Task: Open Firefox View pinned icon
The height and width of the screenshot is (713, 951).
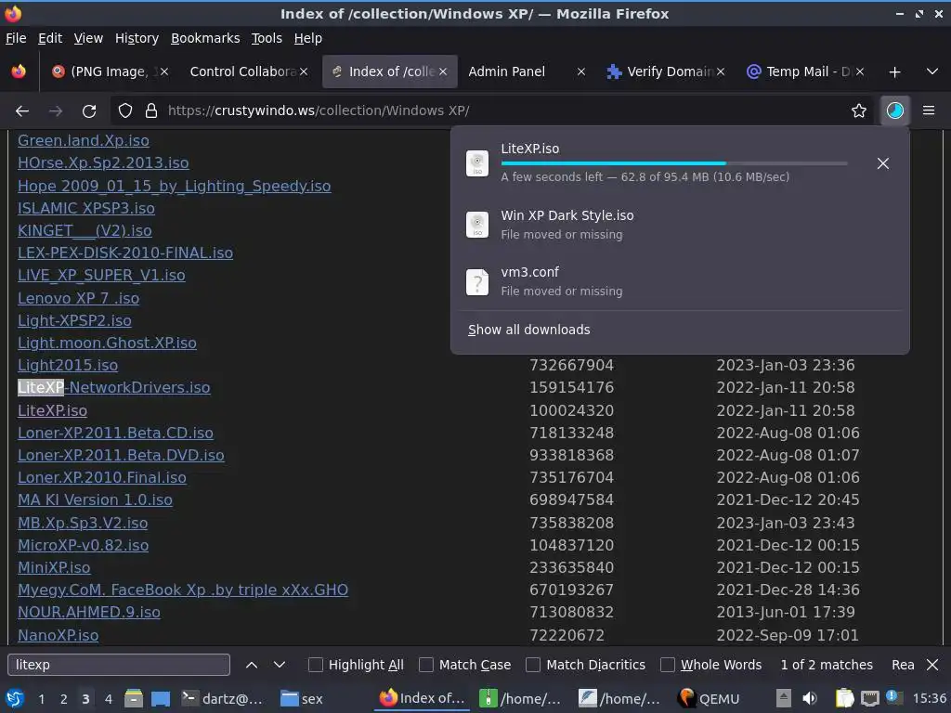Action: coord(19,71)
